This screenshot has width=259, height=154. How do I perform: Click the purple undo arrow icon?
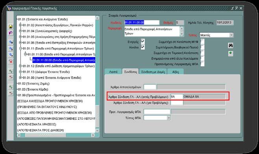(x=11, y=33)
